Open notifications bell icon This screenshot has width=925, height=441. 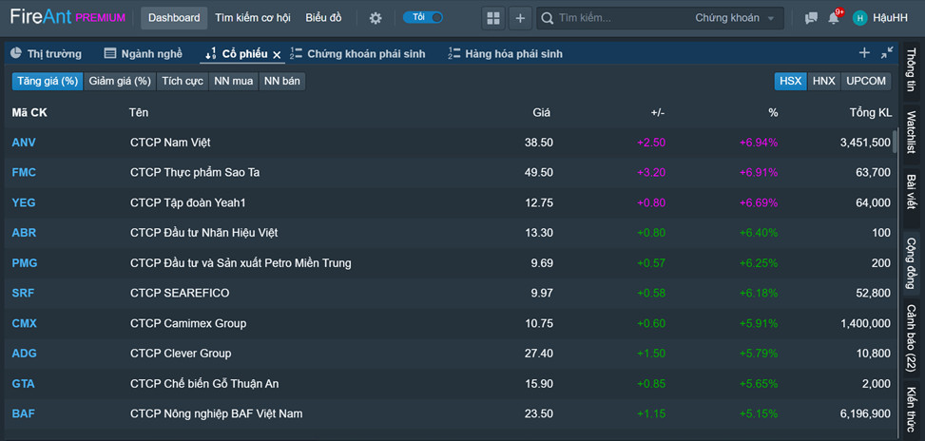[834, 18]
